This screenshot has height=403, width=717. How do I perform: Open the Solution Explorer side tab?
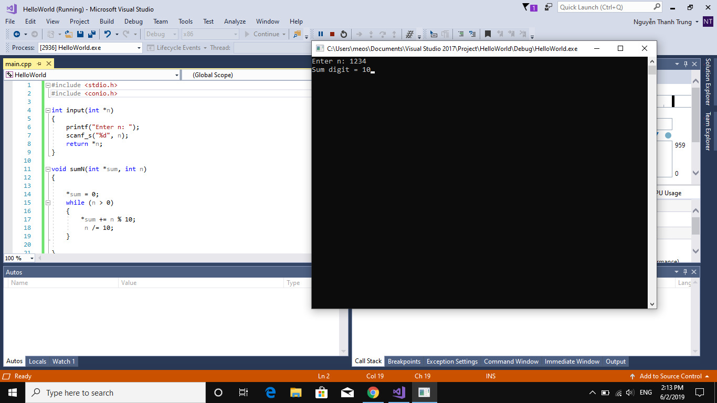708,82
